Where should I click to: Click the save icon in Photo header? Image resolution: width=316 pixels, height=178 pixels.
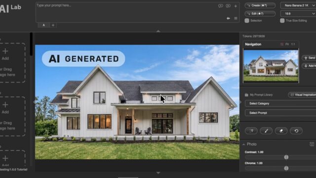point(312,144)
